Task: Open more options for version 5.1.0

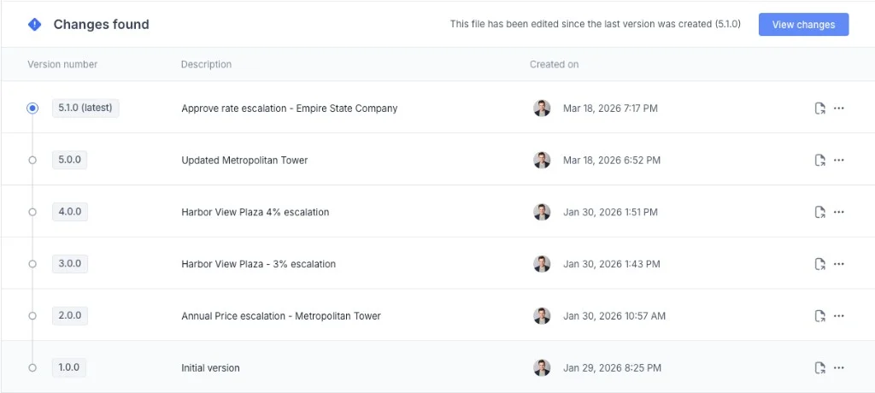Action: tap(839, 109)
